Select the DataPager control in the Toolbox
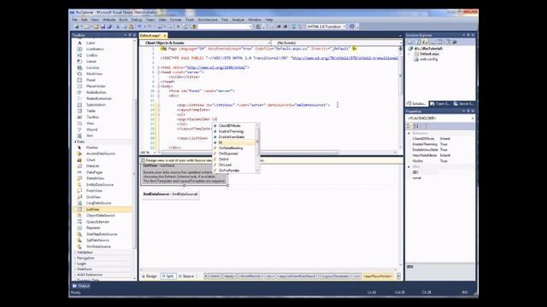547x307 pixels. point(94,172)
